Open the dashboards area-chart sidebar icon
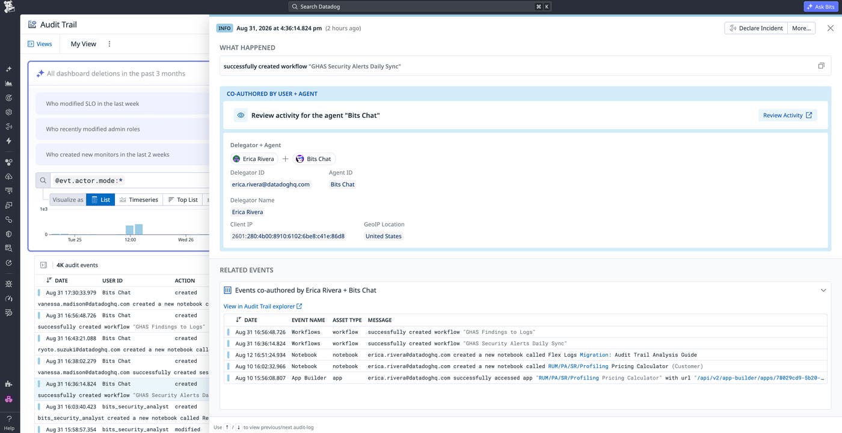842x433 pixels. tap(8, 83)
